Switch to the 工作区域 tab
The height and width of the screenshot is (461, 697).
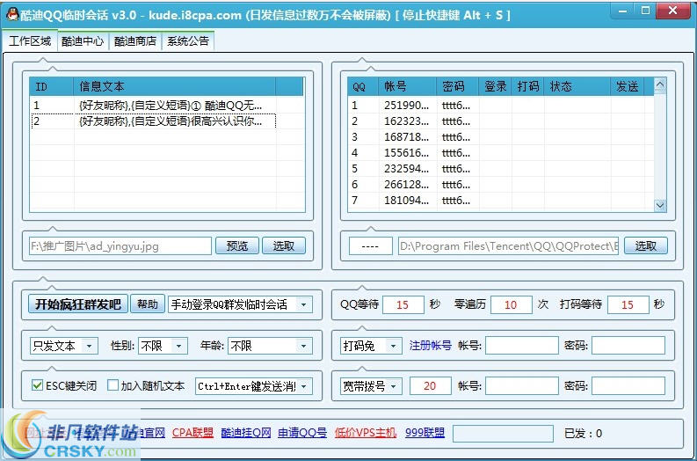30,41
